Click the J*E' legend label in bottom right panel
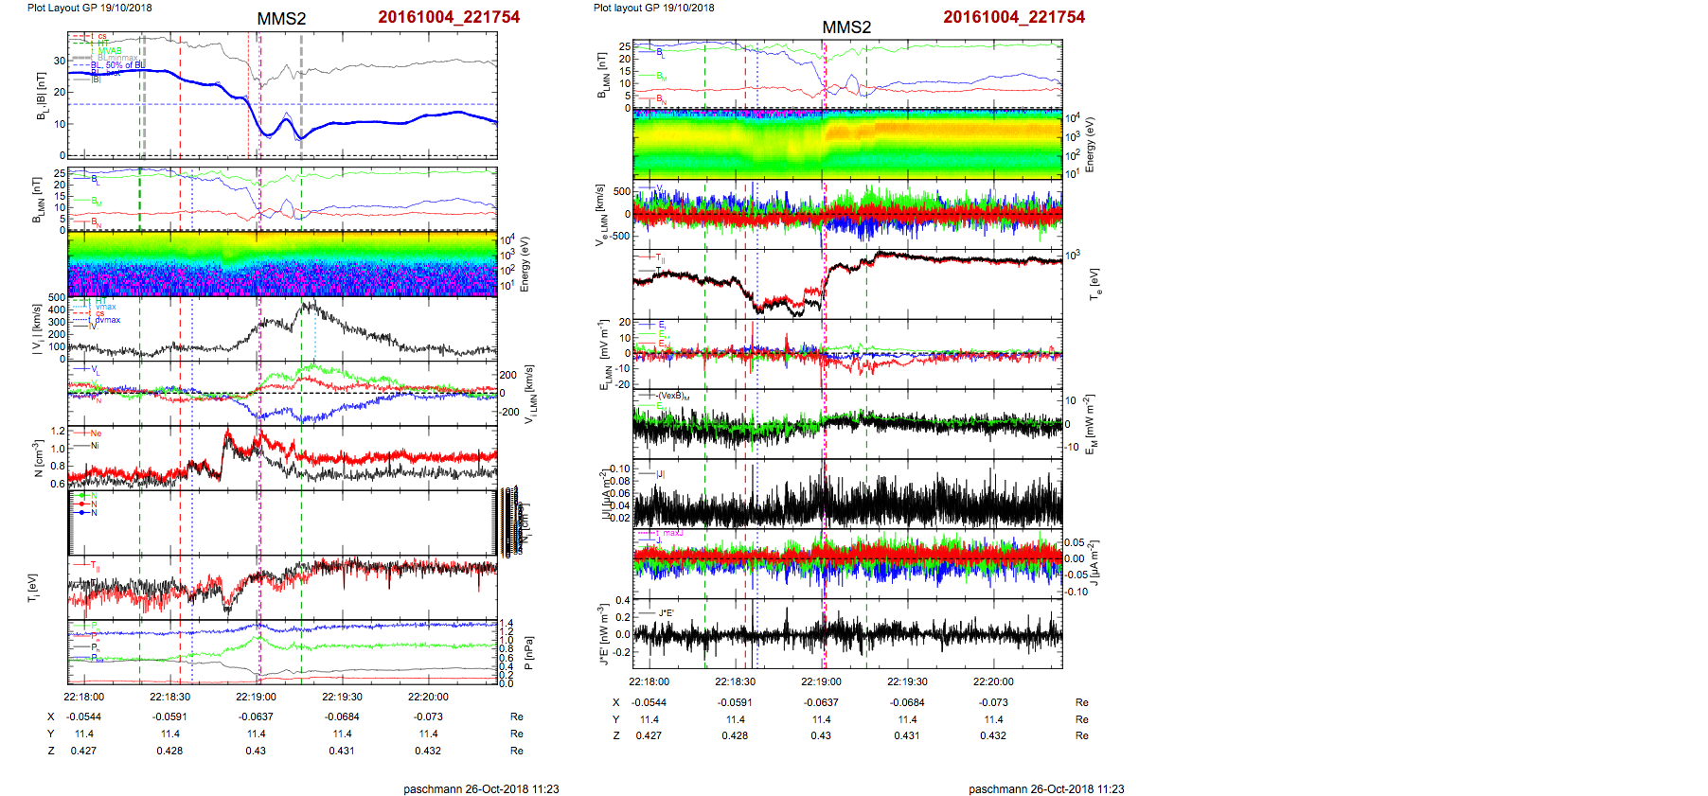 [666, 613]
